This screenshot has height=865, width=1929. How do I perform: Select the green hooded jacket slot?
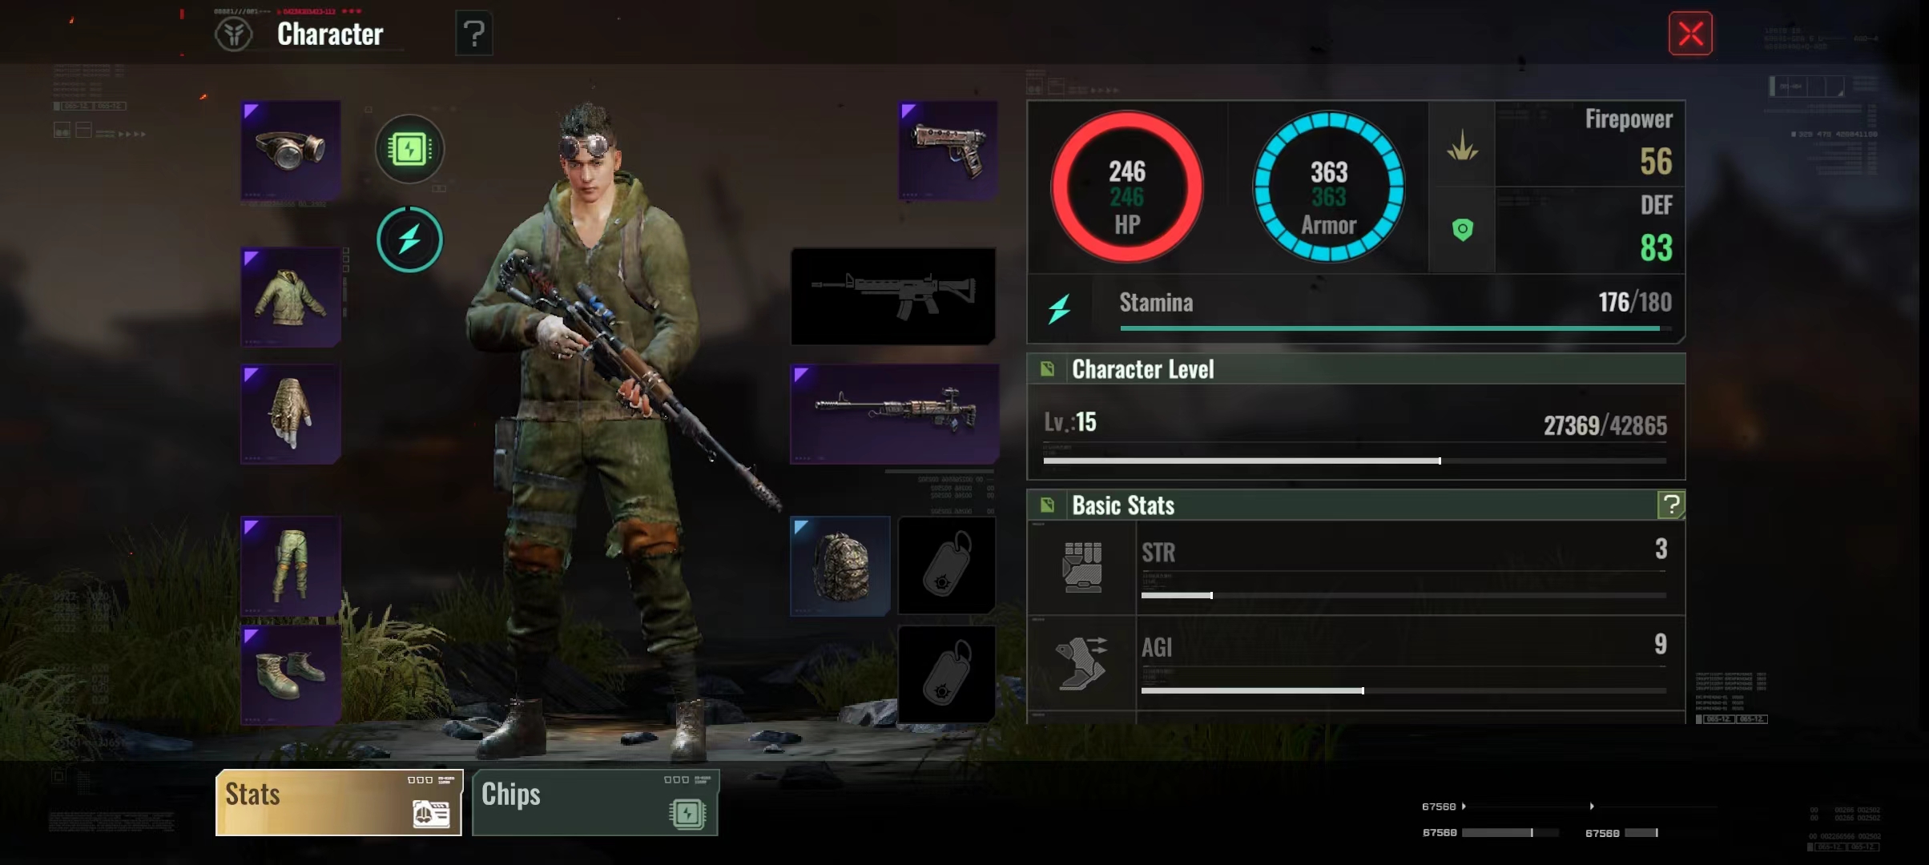pyautogui.click(x=291, y=297)
